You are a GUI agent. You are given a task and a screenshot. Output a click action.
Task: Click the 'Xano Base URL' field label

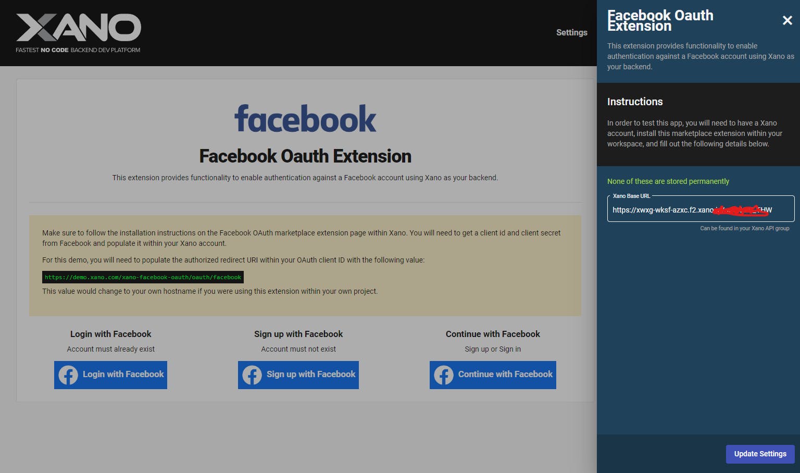point(631,196)
